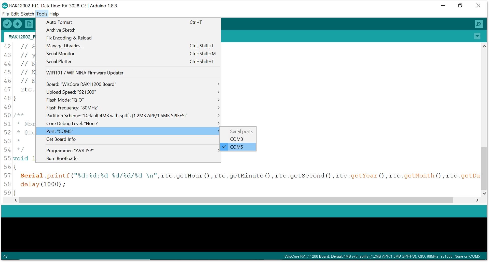
Task: Open Manage Libraries...
Action: [128, 46]
